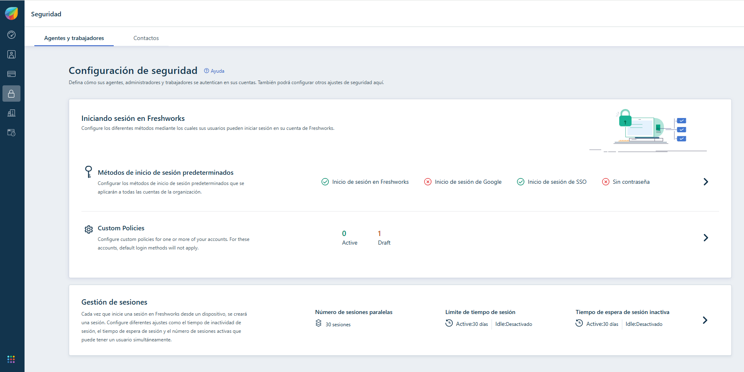Click Freshworks login enabled status
This screenshot has height=372, width=744.
tap(365, 182)
